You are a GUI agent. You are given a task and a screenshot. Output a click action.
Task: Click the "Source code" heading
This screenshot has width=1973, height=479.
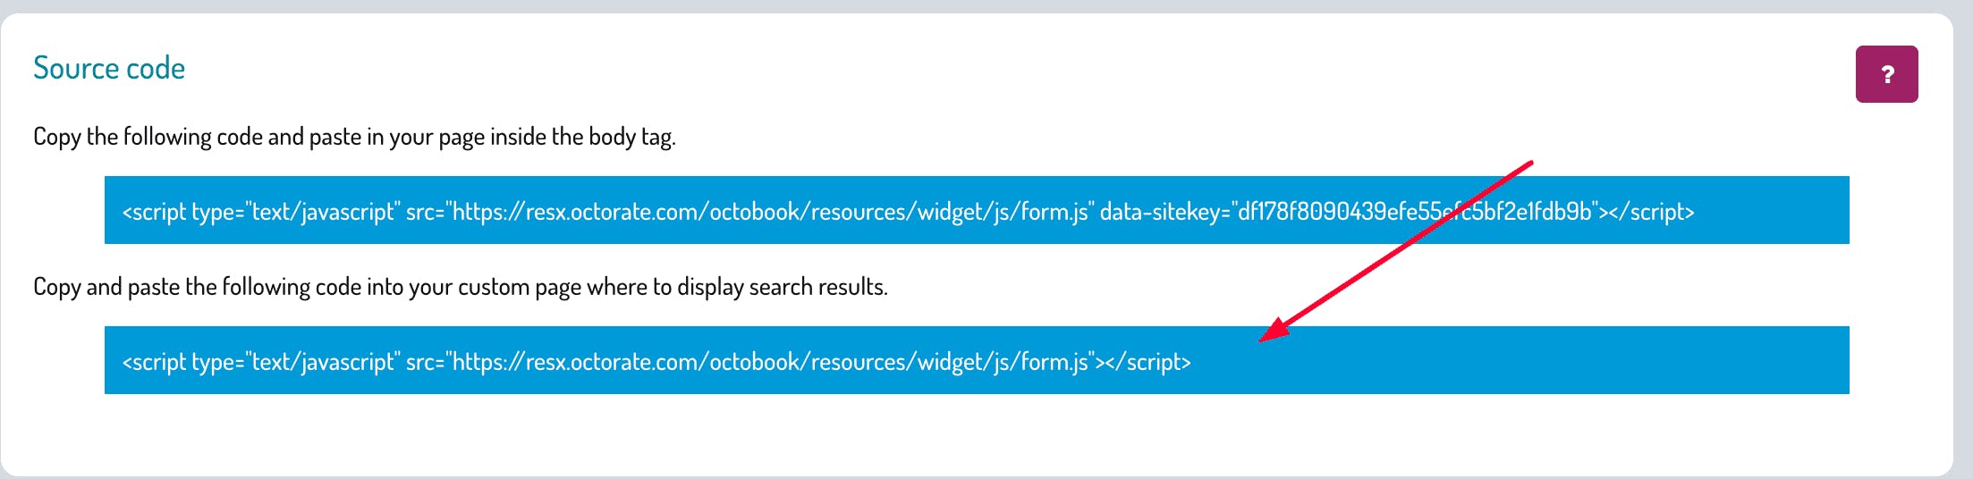(x=109, y=69)
